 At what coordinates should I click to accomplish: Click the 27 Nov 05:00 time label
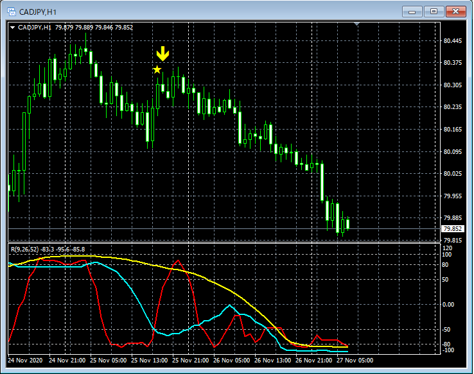(354, 361)
